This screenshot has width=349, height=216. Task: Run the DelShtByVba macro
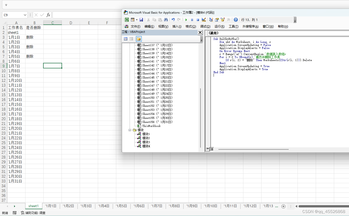186,19
